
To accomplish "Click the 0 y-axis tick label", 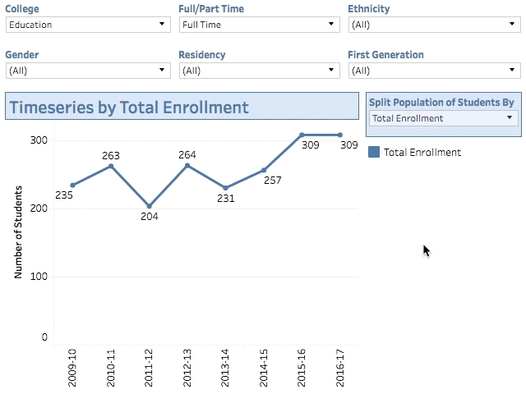I will point(44,337).
